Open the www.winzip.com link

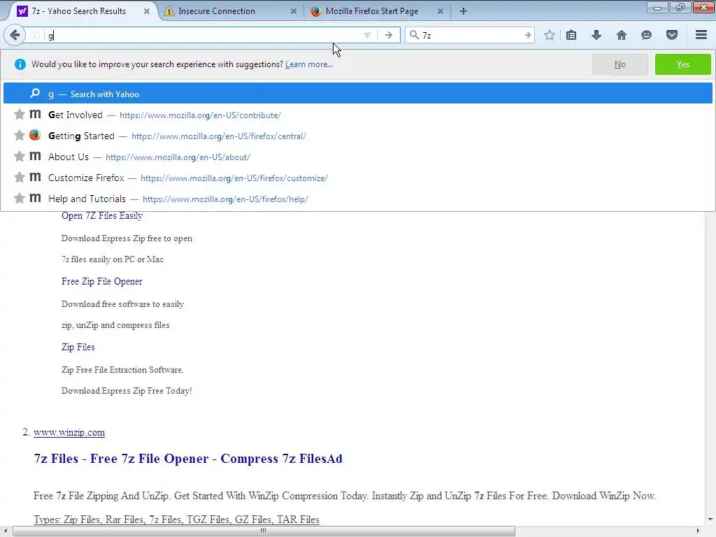(x=69, y=432)
